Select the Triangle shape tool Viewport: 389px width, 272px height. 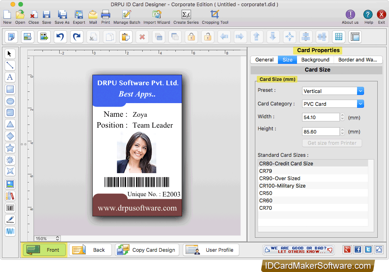[x=10, y=125]
